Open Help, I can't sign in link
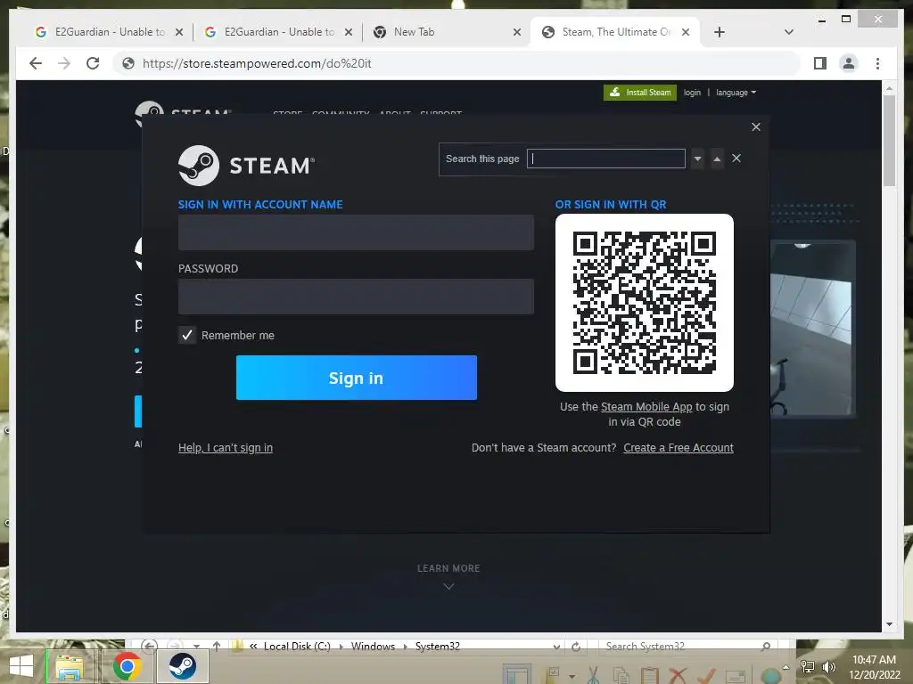The image size is (913, 684). click(226, 448)
